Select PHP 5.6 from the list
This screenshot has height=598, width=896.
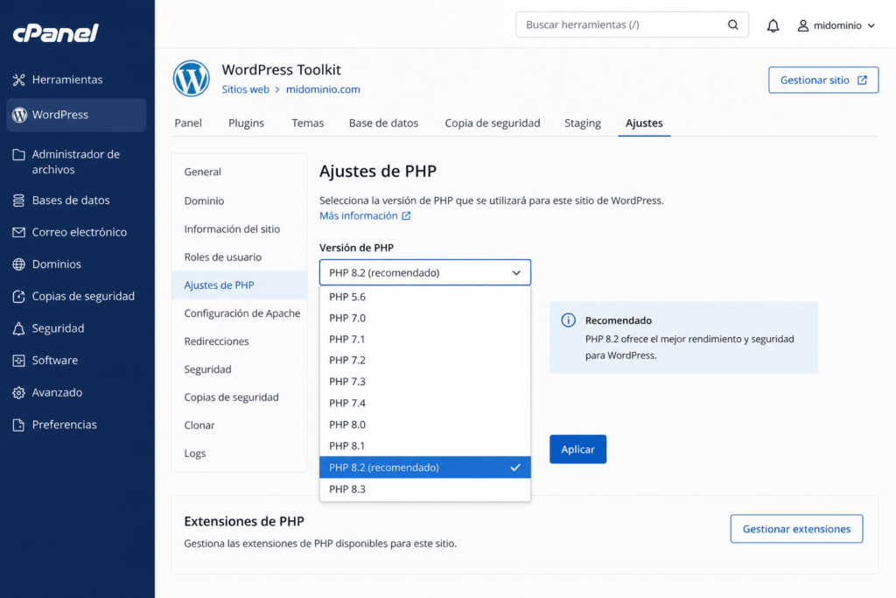point(424,297)
